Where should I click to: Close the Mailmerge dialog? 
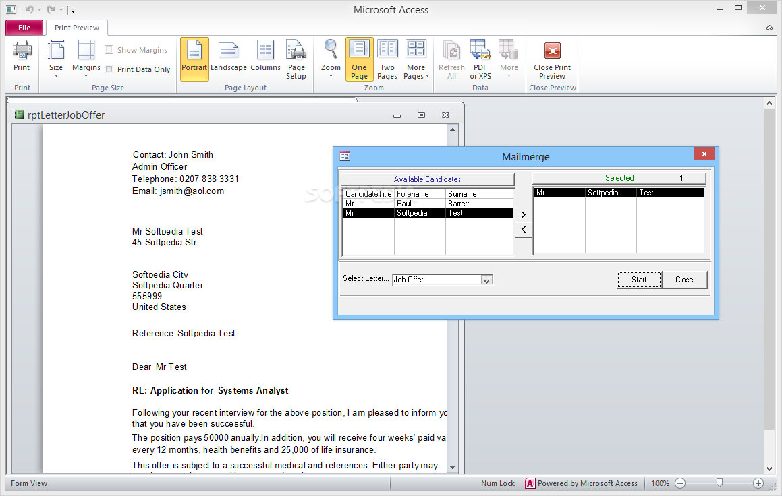point(704,154)
